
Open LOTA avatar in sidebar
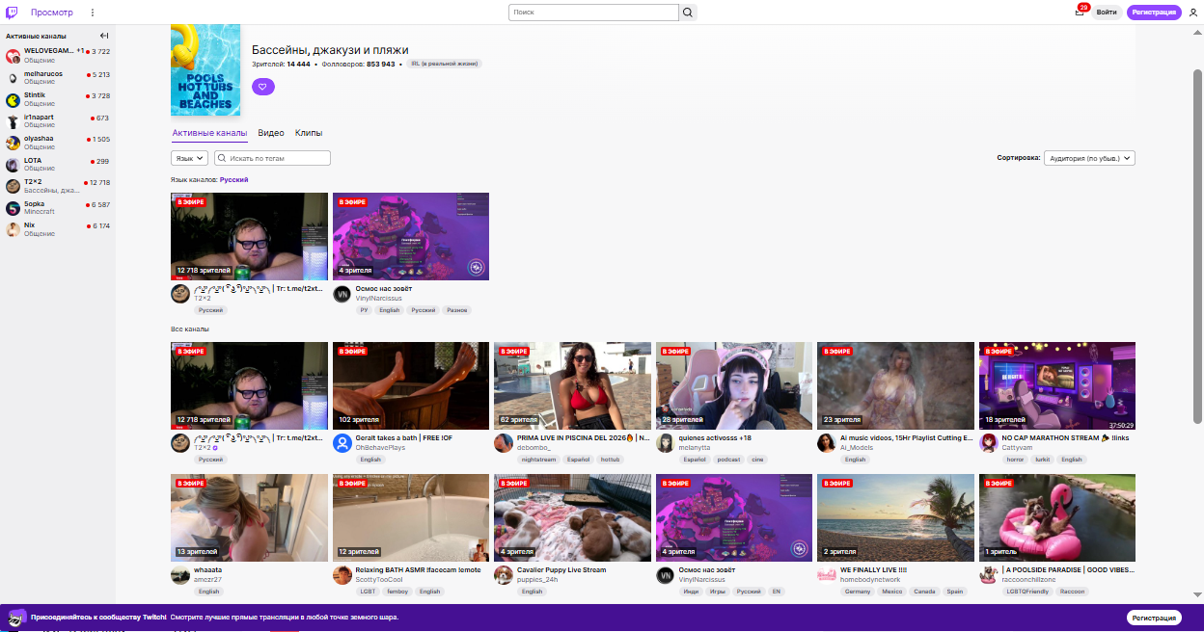click(13, 165)
